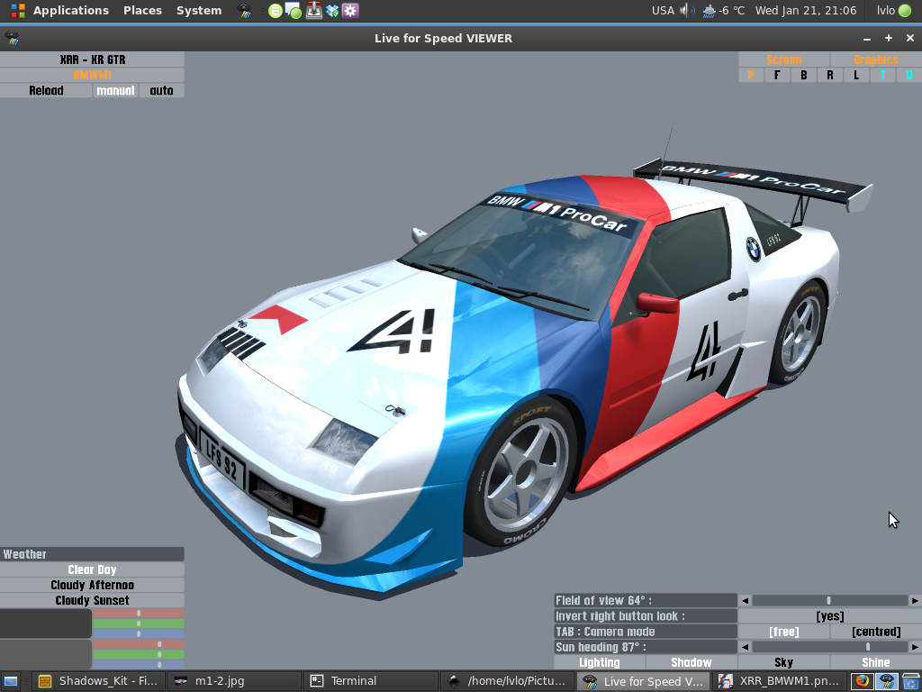
Task: Increase sun heading with right arrow
Action: [915, 647]
